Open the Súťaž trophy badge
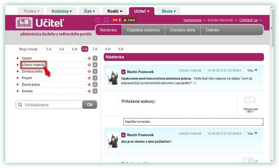 (x=130, y=20)
